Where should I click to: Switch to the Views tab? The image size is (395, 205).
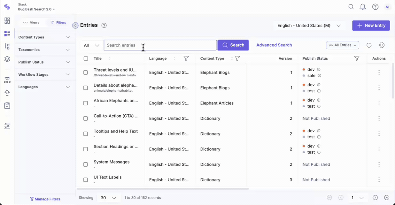pyautogui.click(x=31, y=23)
